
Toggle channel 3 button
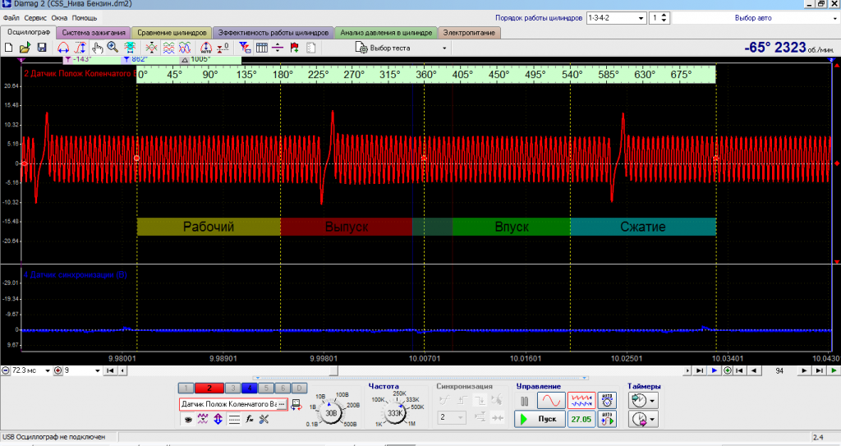pos(232,388)
